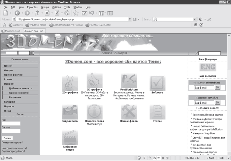Click the Favorites star icon

(76, 13)
